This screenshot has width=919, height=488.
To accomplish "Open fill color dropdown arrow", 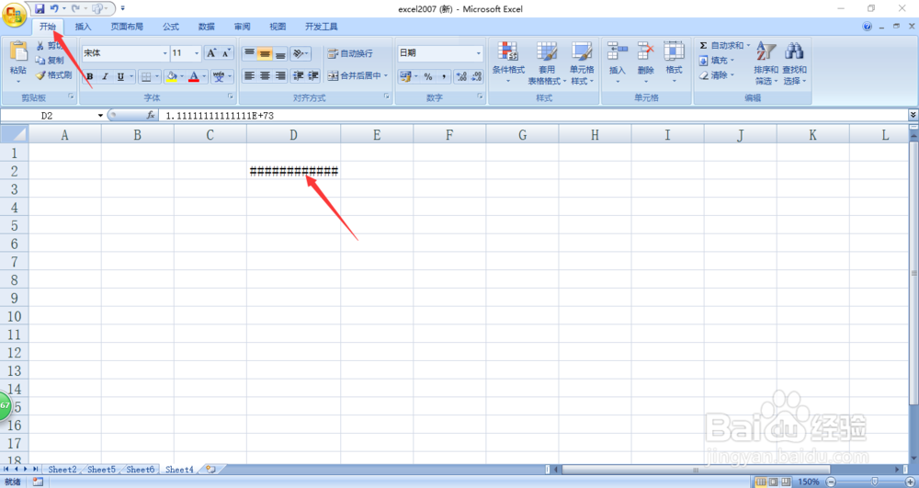I will 182,76.
